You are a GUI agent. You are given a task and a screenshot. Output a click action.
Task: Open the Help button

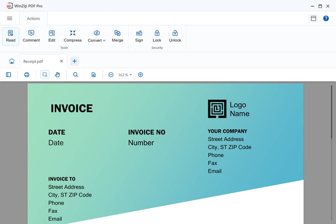pos(326,18)
